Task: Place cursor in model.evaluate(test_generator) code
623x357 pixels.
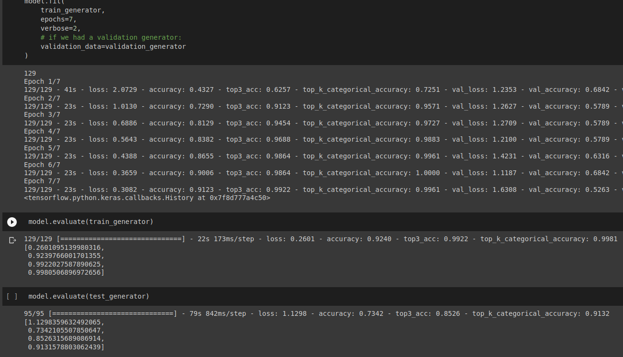Action: (x=89, y=296)
